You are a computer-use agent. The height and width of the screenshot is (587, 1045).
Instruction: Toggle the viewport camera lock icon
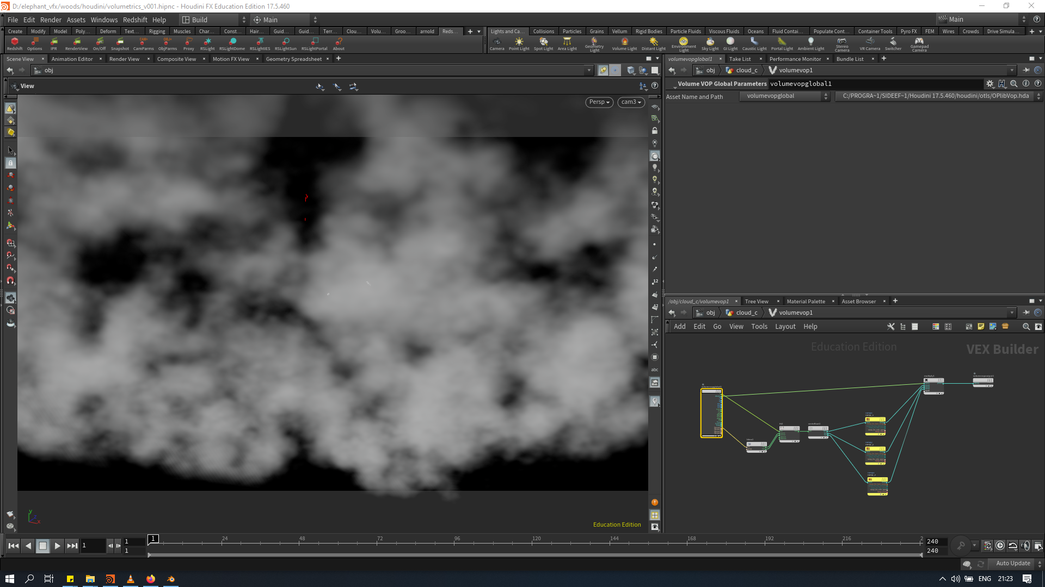tap(655, 131)
